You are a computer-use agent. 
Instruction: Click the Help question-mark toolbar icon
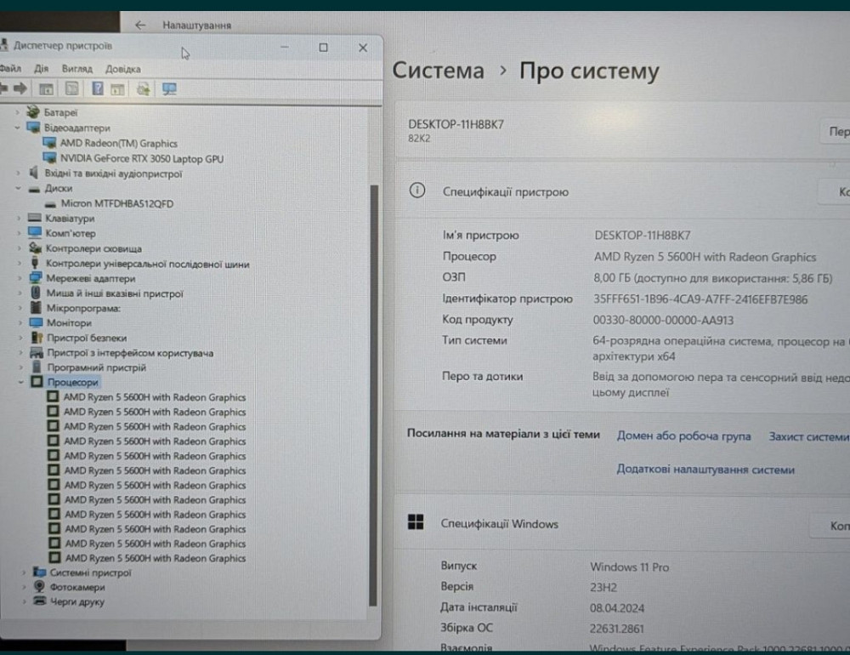pos(98,88)
